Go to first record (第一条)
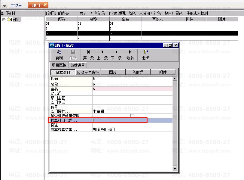 pyautogui.click(x=88, y=52)
